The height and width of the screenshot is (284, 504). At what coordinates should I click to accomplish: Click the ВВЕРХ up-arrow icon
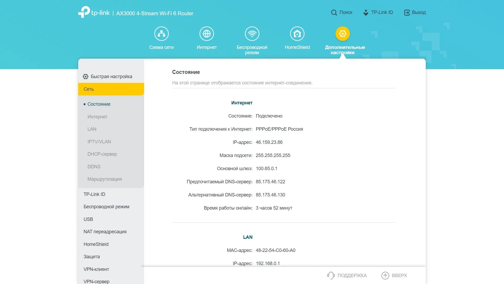click(x=385, y=275)
